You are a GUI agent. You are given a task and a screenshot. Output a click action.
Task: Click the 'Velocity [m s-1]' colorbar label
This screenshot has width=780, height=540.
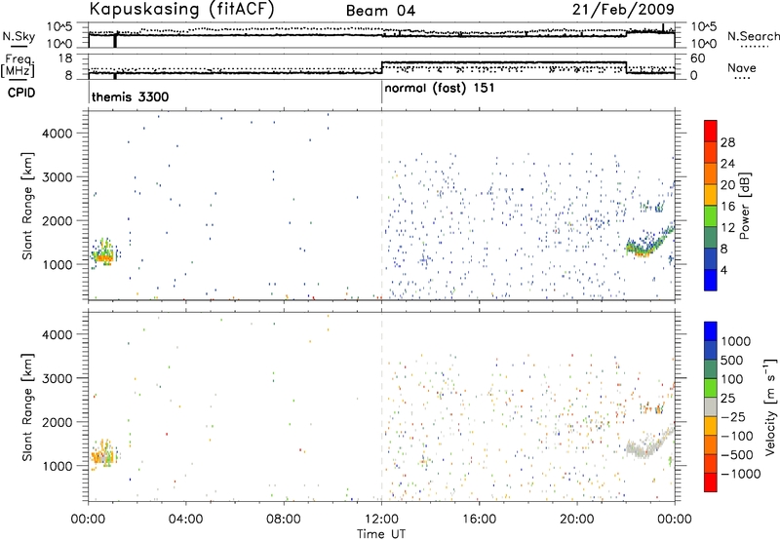pyautogui.click(x=770, y=406)
